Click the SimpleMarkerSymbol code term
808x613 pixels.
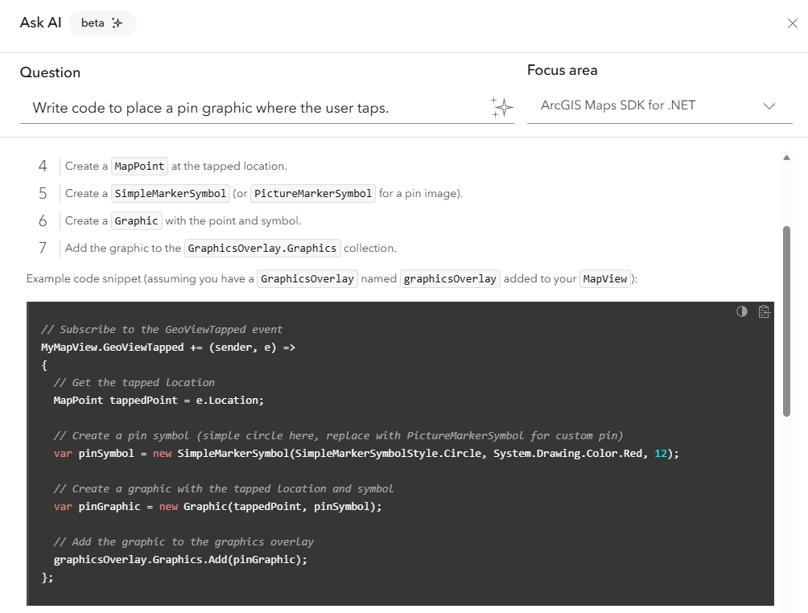170,194
